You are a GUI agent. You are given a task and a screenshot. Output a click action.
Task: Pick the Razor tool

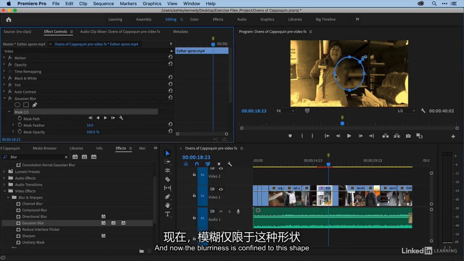(168, 179)
